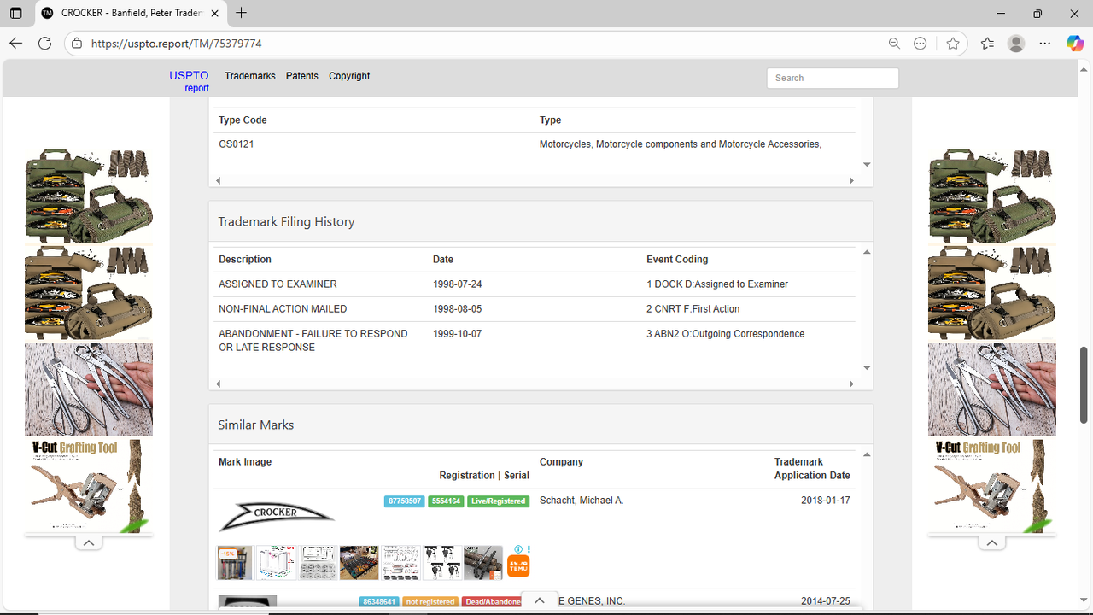This screenshot has height=615, width=1093.
Task: Click the zoom out magnifier in address bar
Action: click(x=894, y=44)
